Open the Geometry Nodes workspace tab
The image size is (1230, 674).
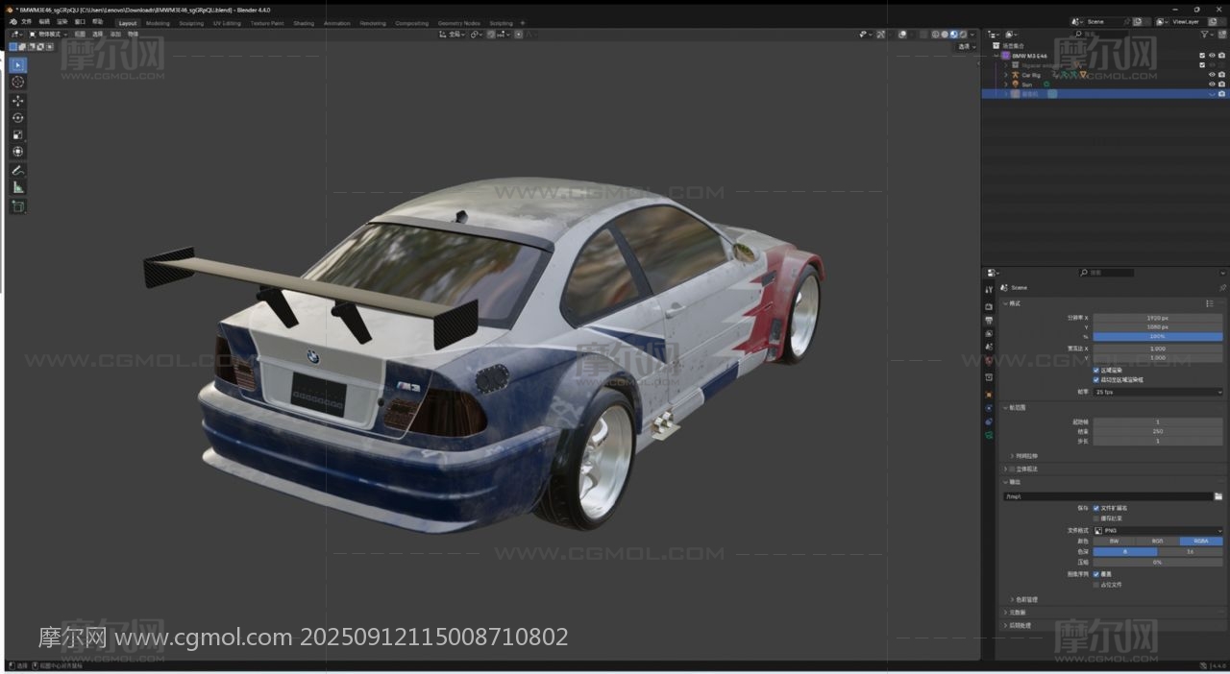pos(458,23)
